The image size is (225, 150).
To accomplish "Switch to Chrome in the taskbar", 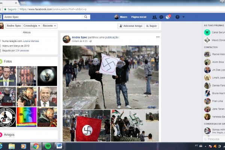I will point(36,146).
